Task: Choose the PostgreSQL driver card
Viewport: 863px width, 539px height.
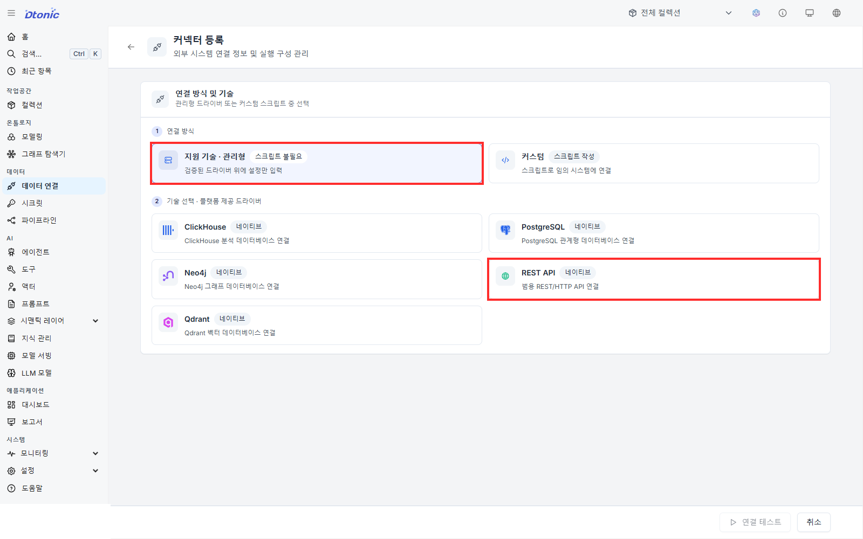Action: point(654,233)
